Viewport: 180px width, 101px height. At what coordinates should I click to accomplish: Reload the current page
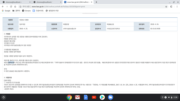point(11,7)
